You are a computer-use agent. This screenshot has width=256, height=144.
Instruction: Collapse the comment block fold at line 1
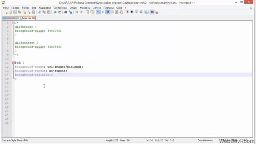(13, 23)
